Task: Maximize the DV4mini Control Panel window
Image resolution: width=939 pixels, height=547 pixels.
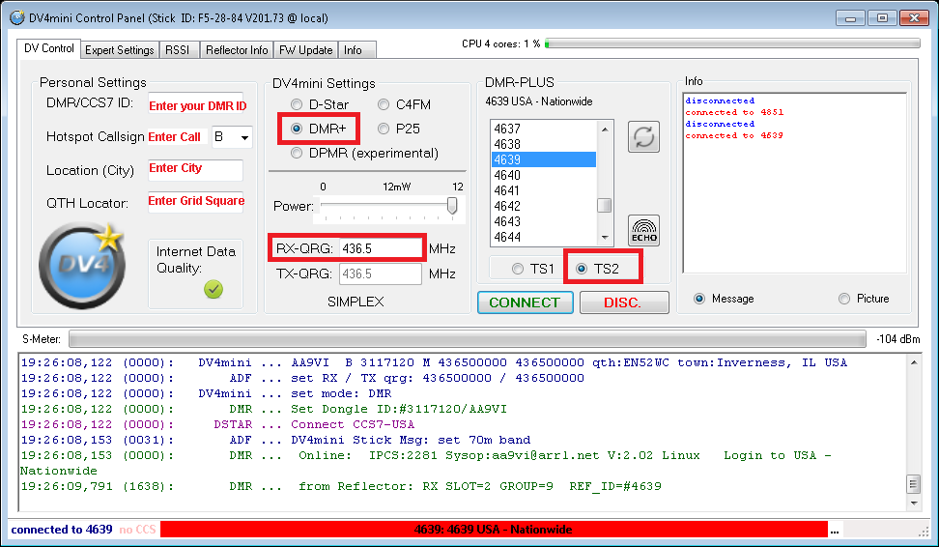Action: pyautogui.click(x=882, y=18)
